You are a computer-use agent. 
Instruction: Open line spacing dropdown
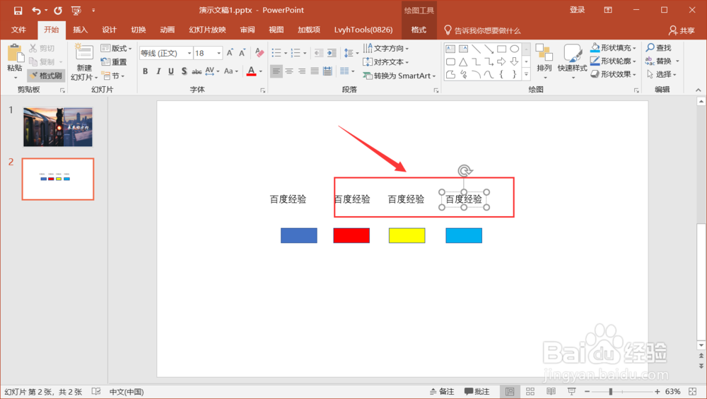pyautogui.click(x=351, y=53)
